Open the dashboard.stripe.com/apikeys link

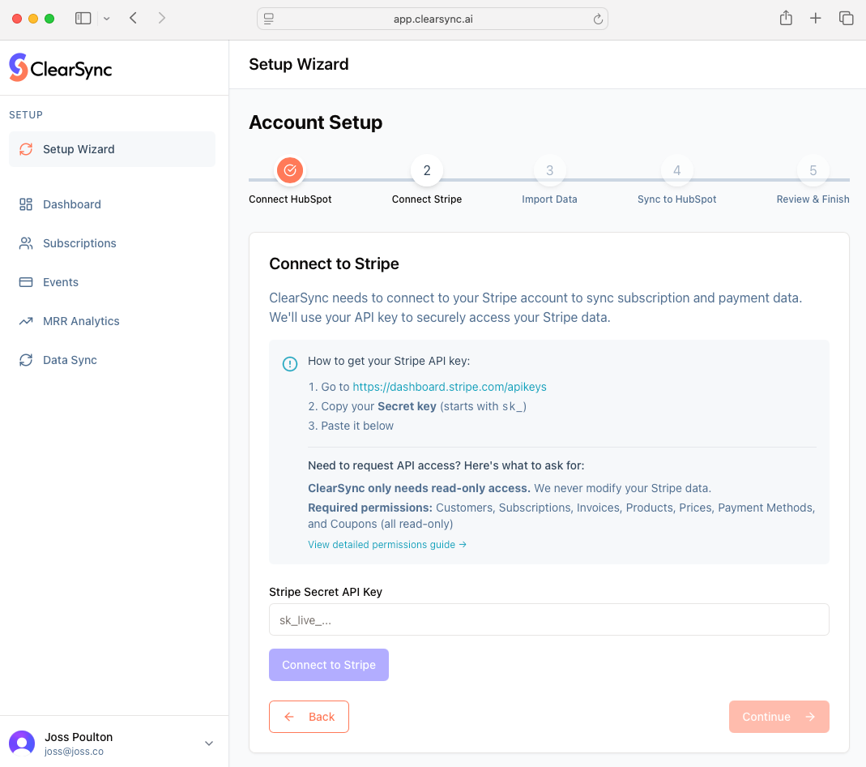[x=450, y=387]
